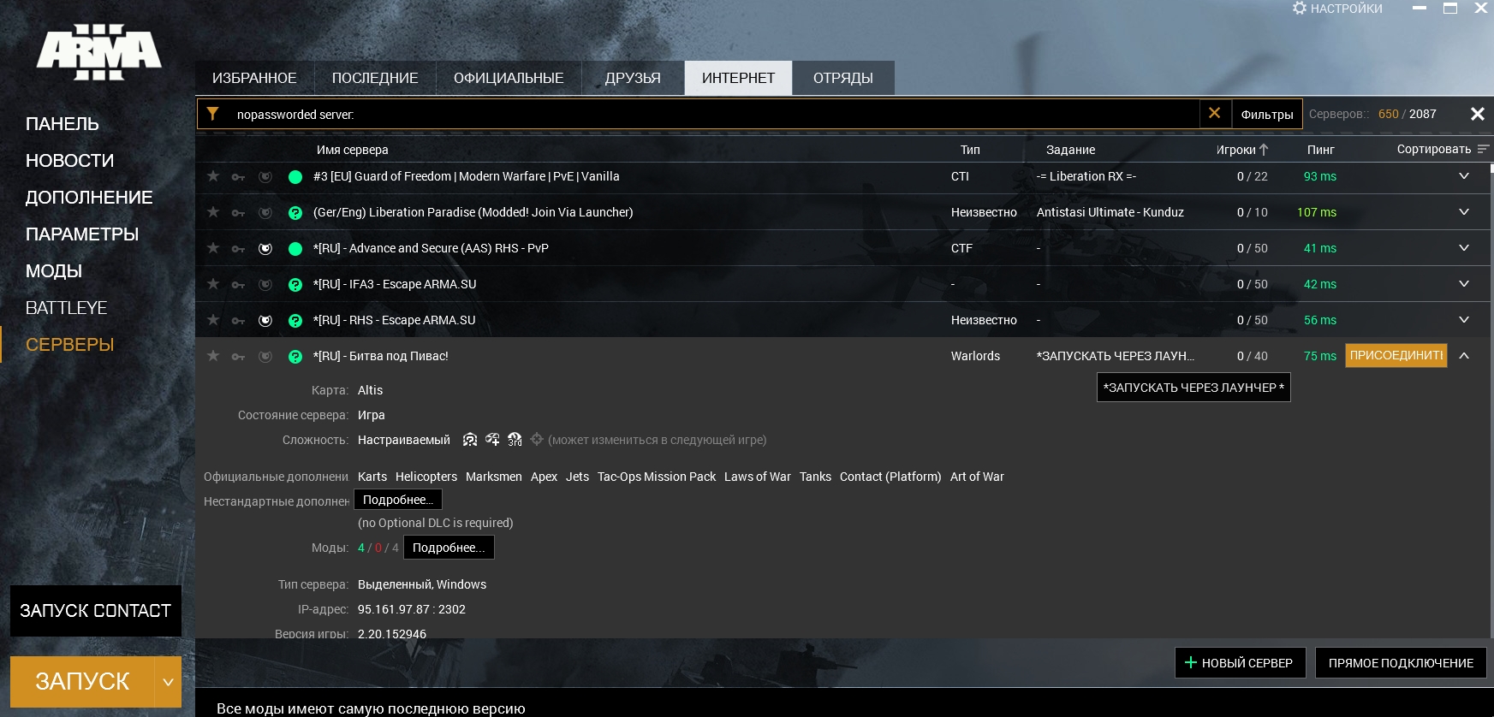The image size is (1494, 717).
Task: Click the yellow filter funnel icon
Action: point(213,114)
